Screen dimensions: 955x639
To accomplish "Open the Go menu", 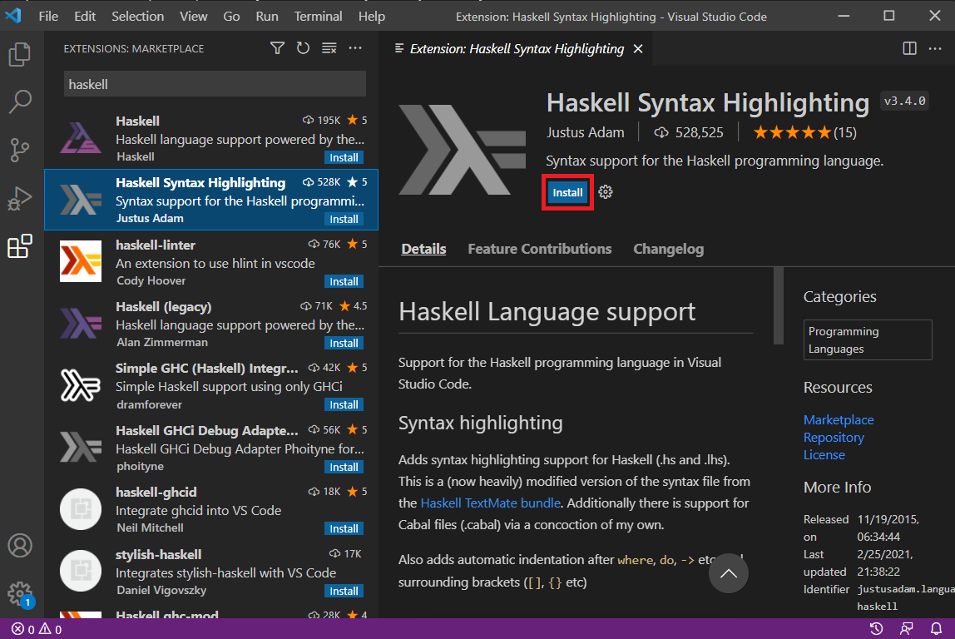I will tap(231, 17).
